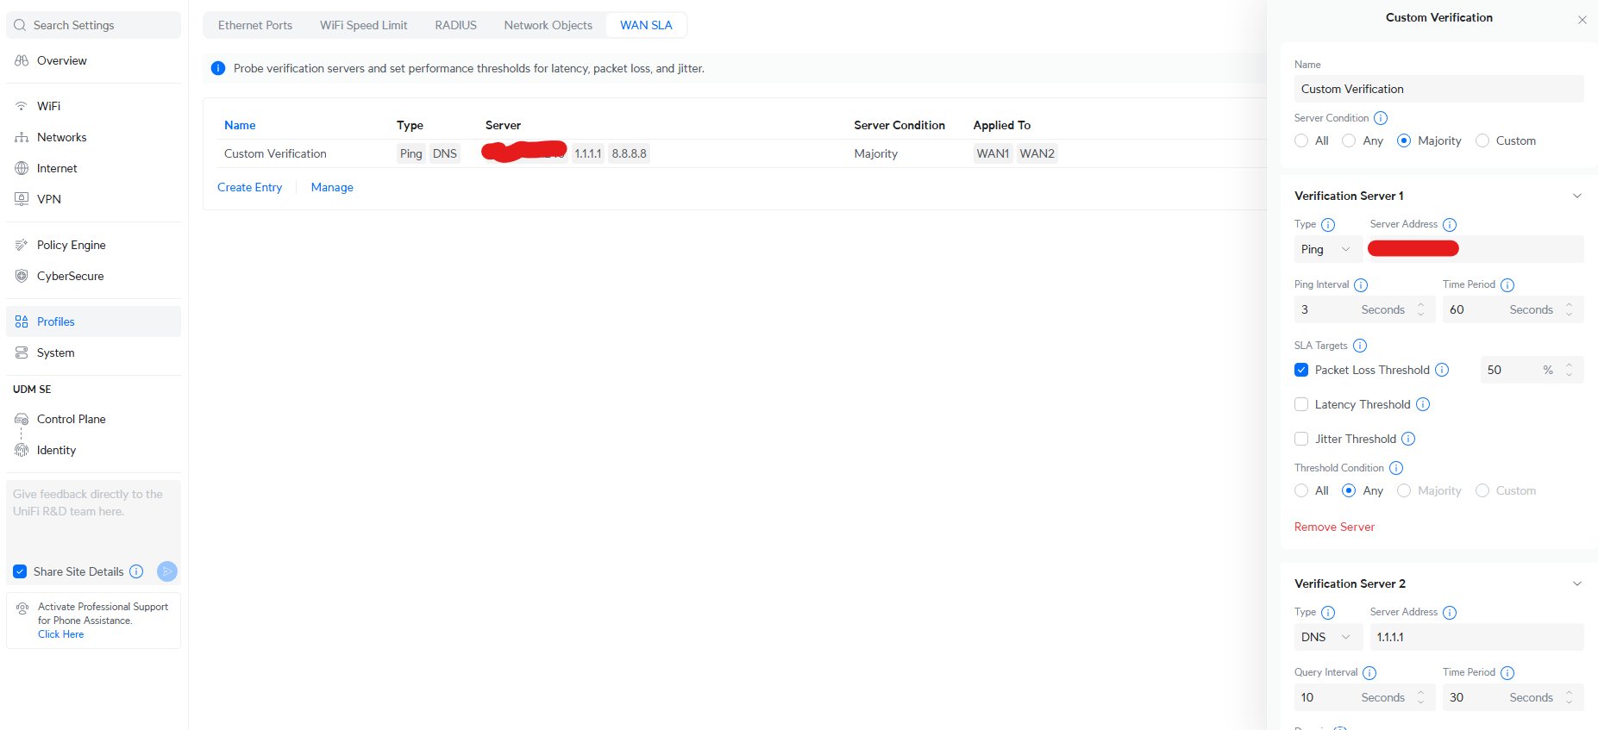1598x730 pixels.
Task: Toggle Share Site Details checkbox
Action: [20, 571]
